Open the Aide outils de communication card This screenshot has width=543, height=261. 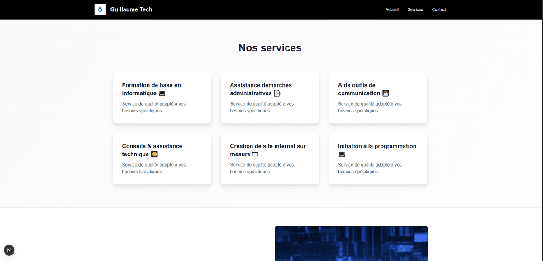click(x=378, y=98)
